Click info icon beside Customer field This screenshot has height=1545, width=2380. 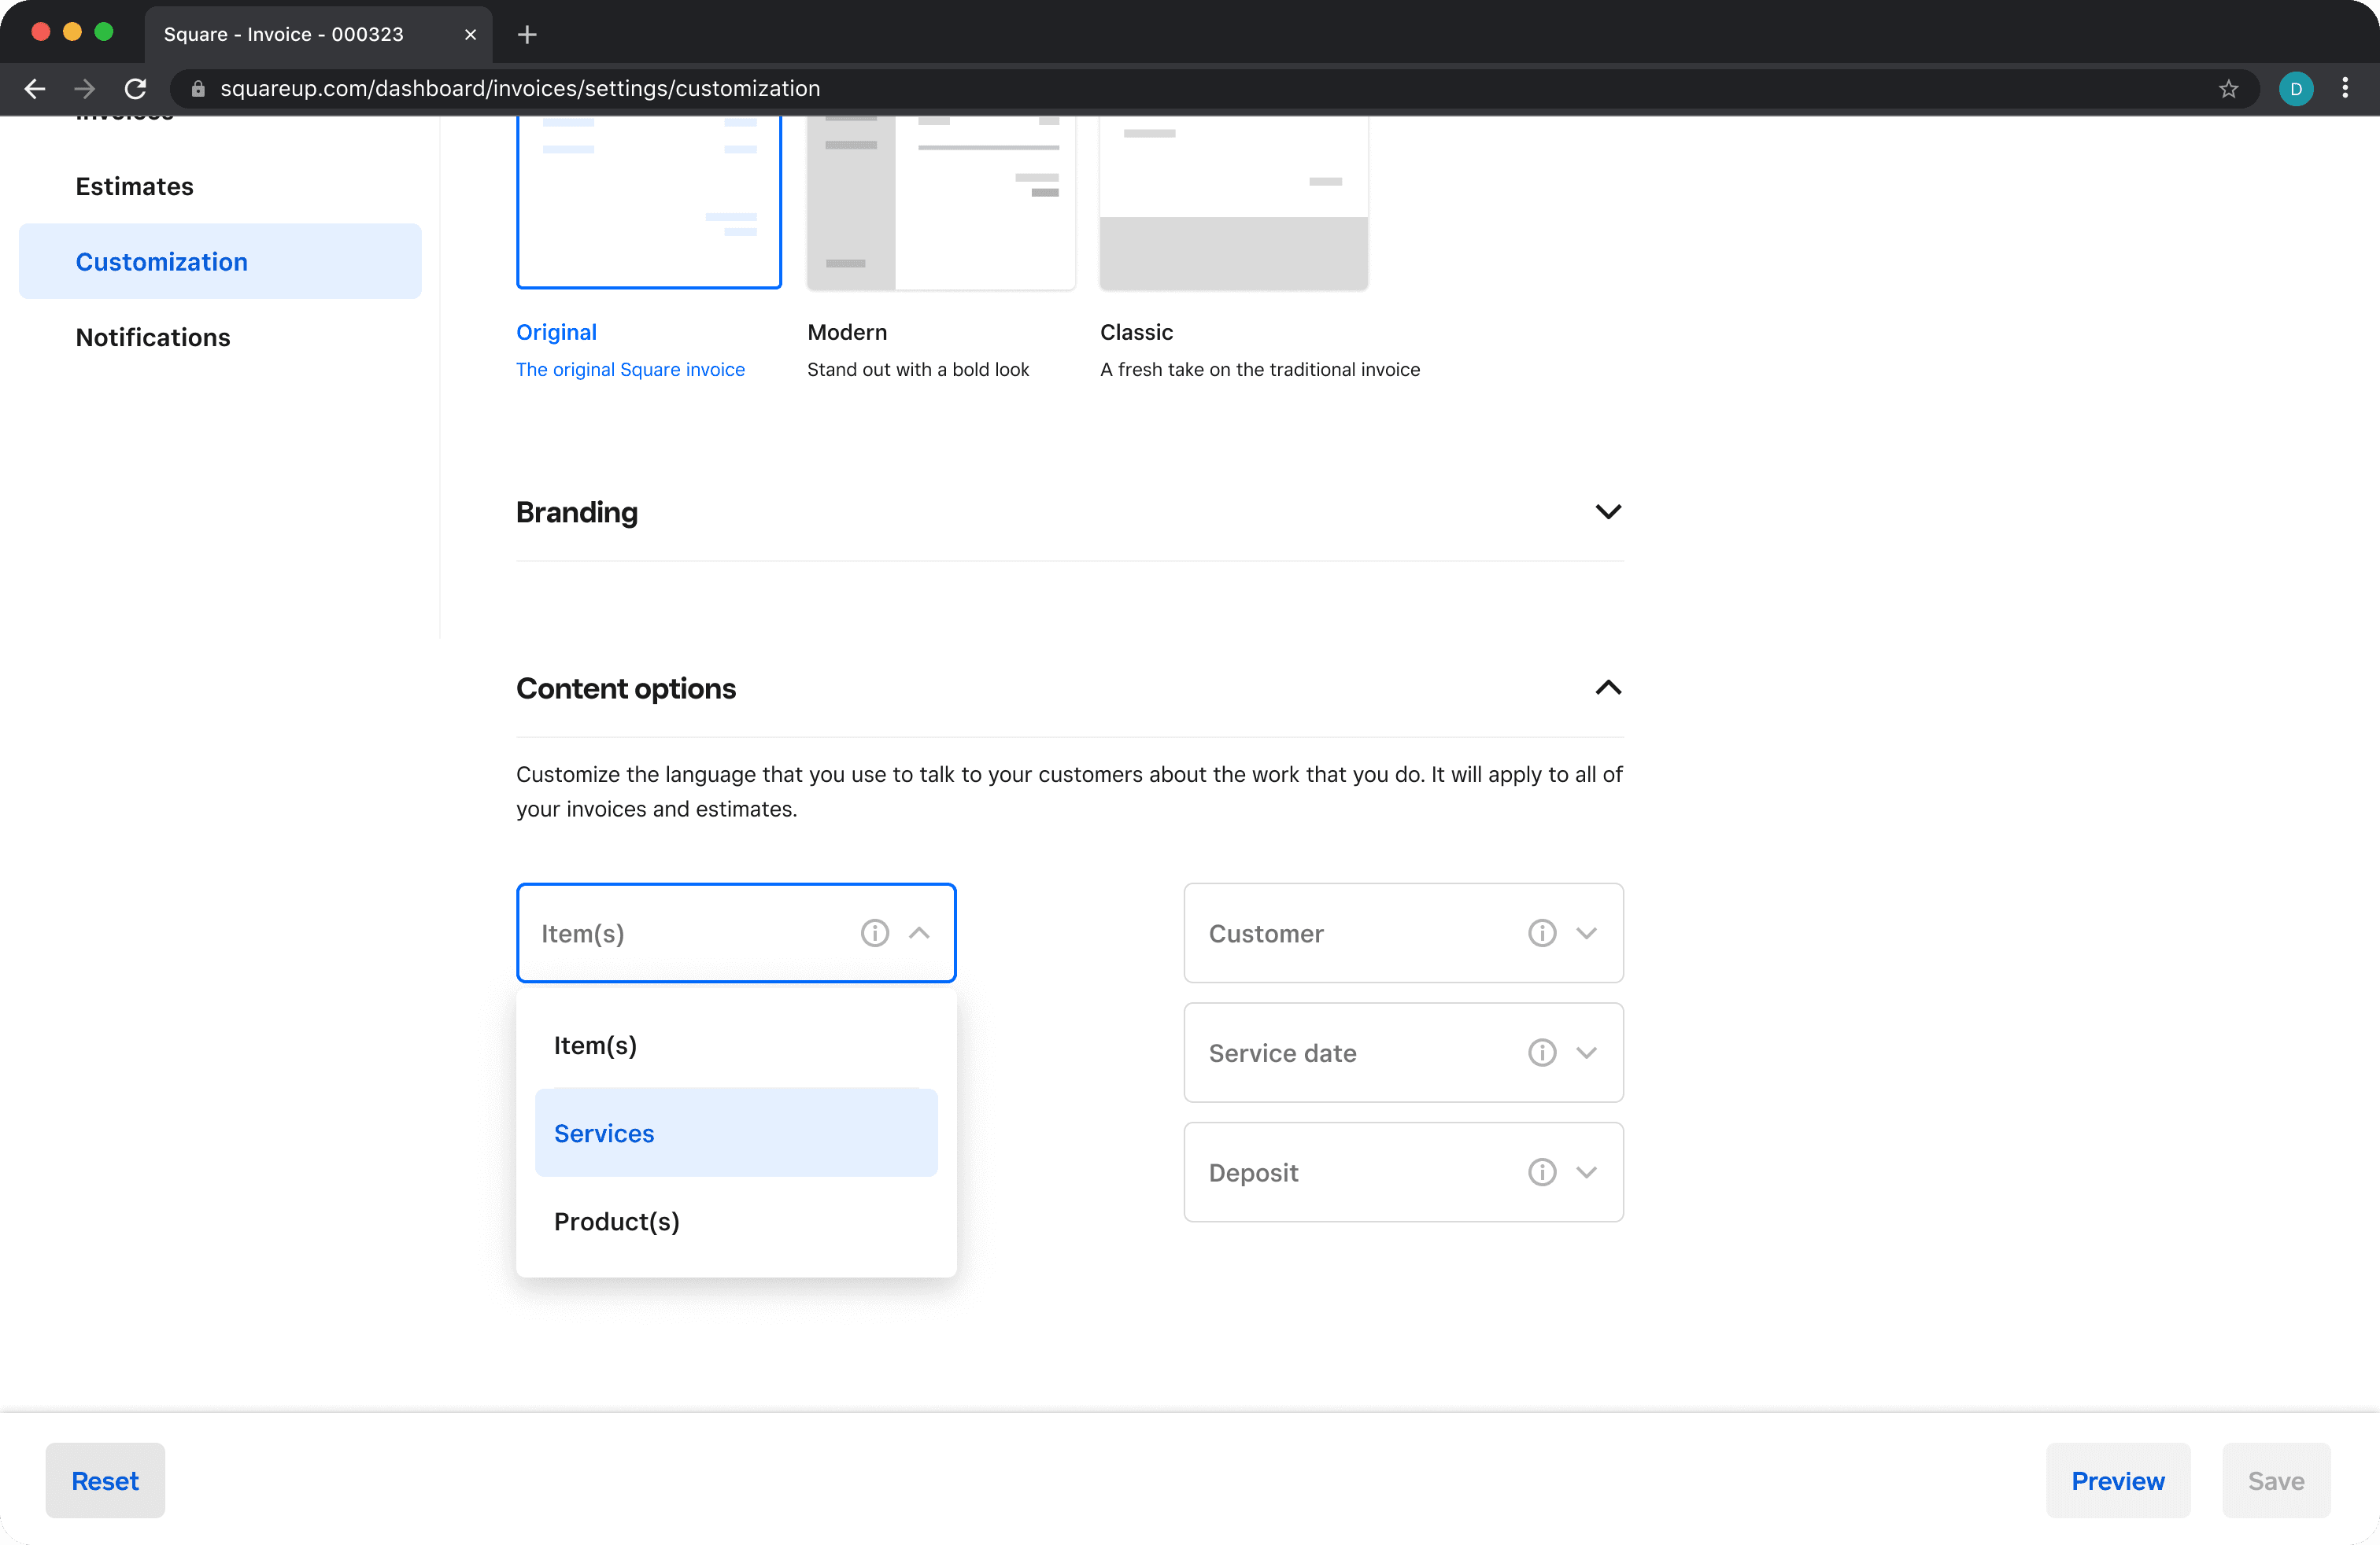pos(1541,934)
